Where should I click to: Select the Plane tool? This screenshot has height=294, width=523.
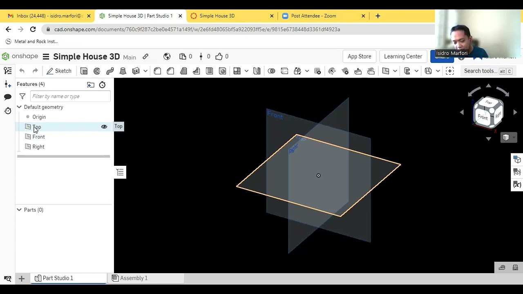click(x=386, y=71)
